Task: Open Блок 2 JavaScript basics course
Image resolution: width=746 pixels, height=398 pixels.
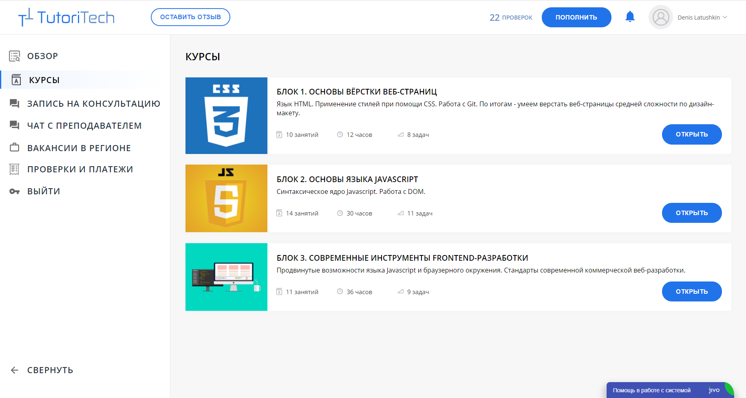Action: click(691, 213)
